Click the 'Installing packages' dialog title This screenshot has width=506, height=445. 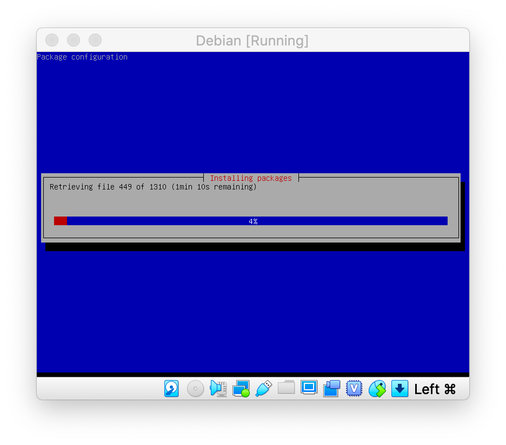point(251,178)
